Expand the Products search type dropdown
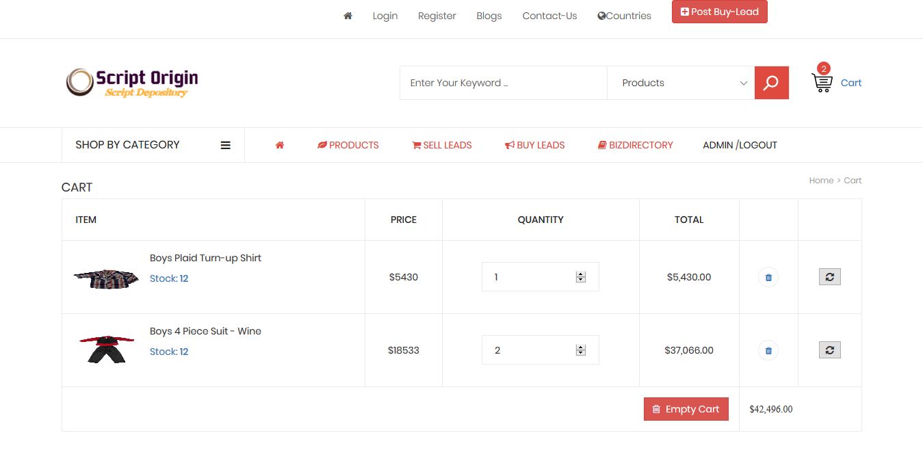Screen dimensions: 923x474 [x=681, y=83]
